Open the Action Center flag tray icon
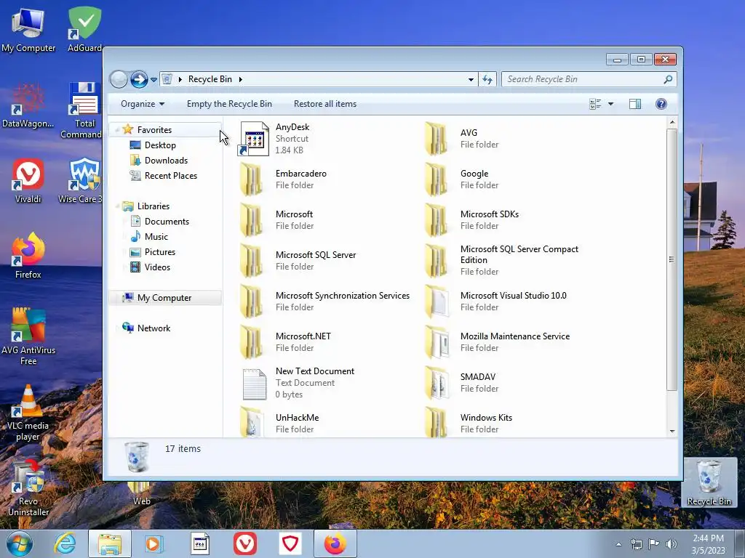The image size is (745, 558). tap(654, 544)
